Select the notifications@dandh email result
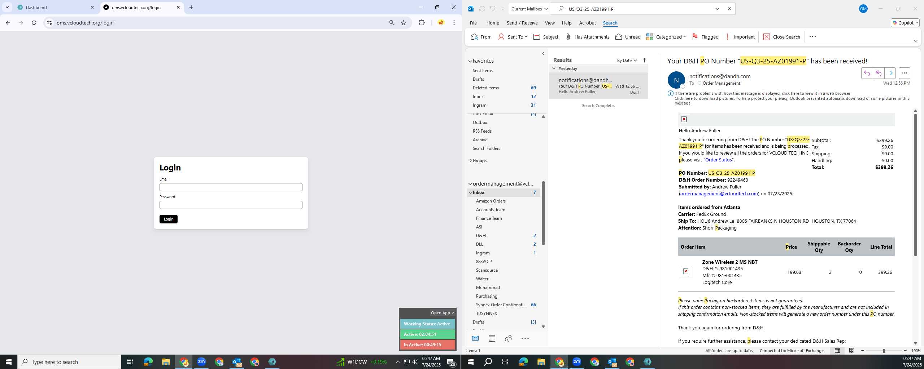The height and width of the screenshot is (369, 924). coord(598,86)
